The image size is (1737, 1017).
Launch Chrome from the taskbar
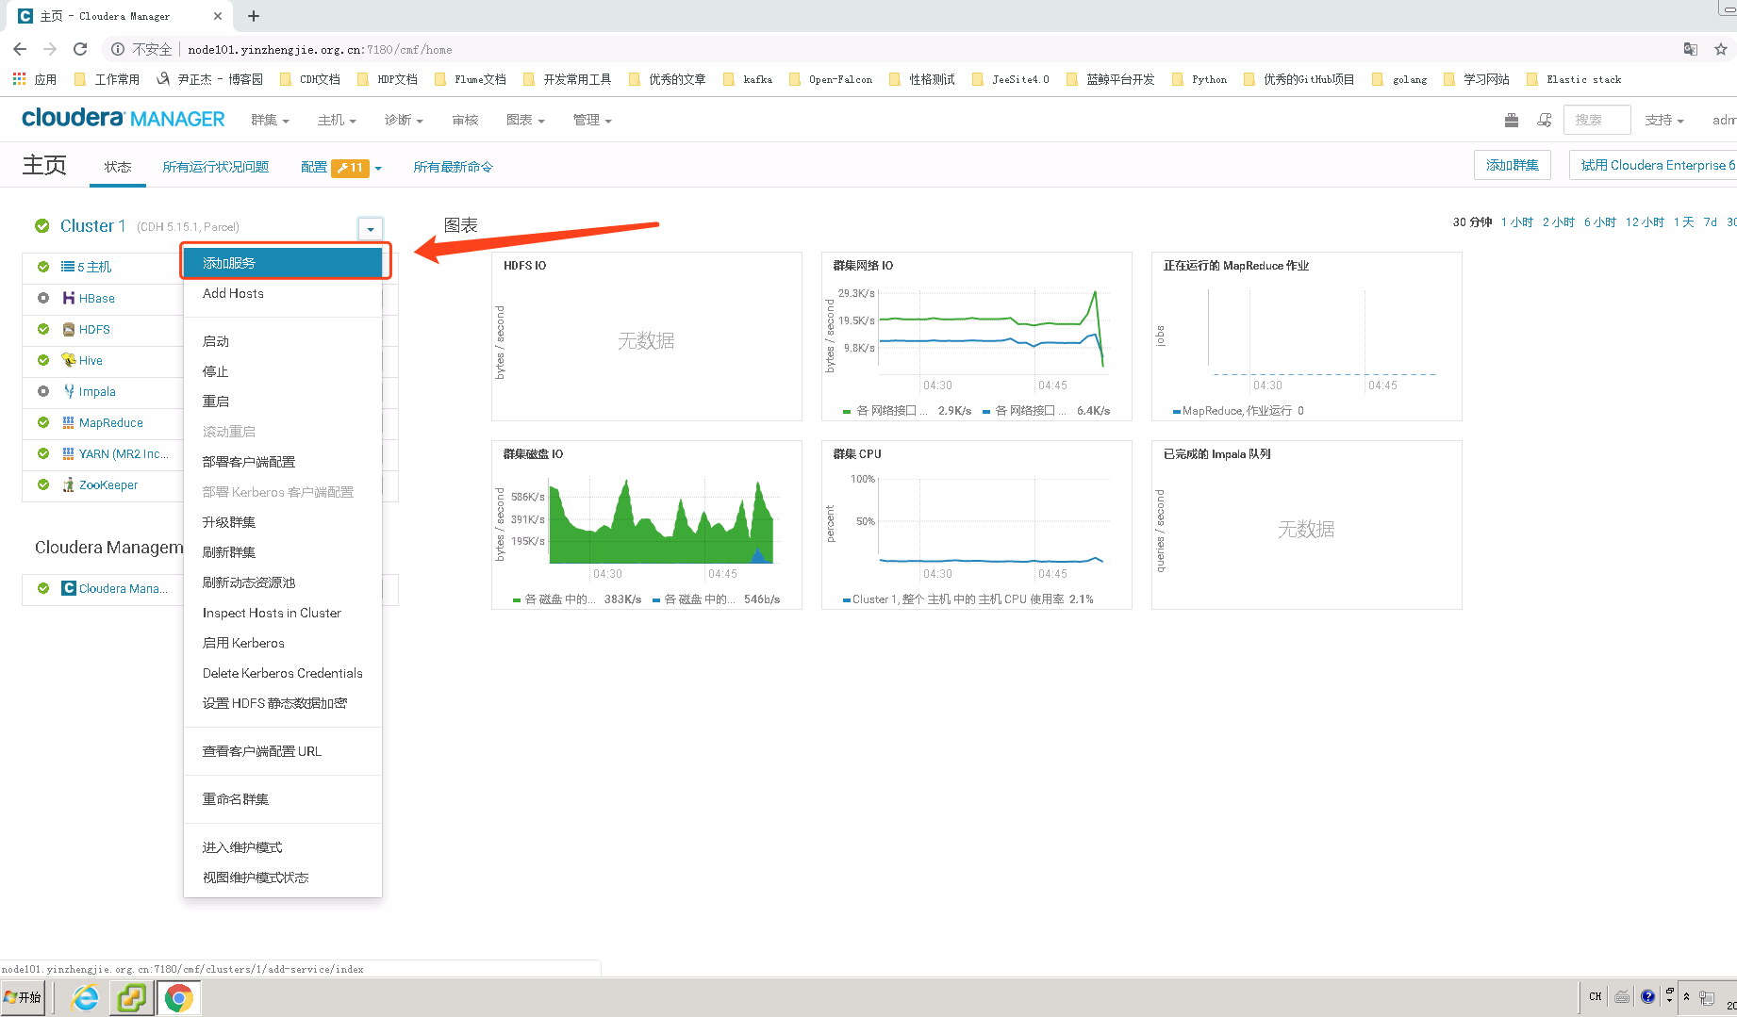(179, 996)
